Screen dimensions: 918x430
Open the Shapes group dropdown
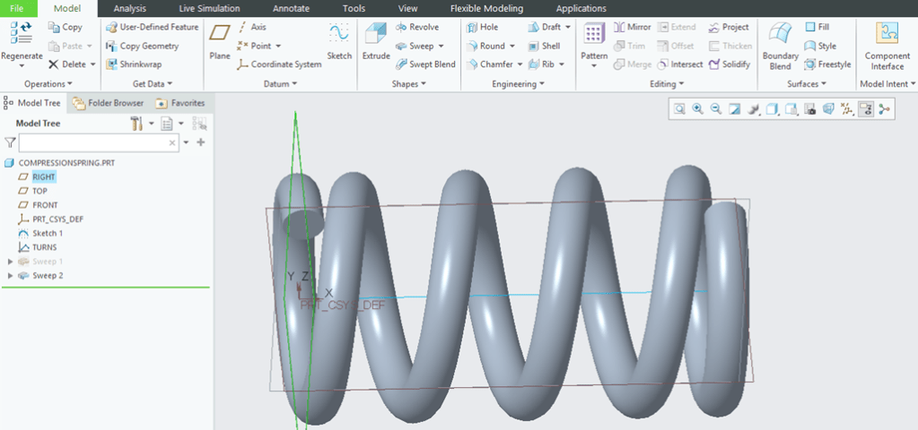click(409, 84)
